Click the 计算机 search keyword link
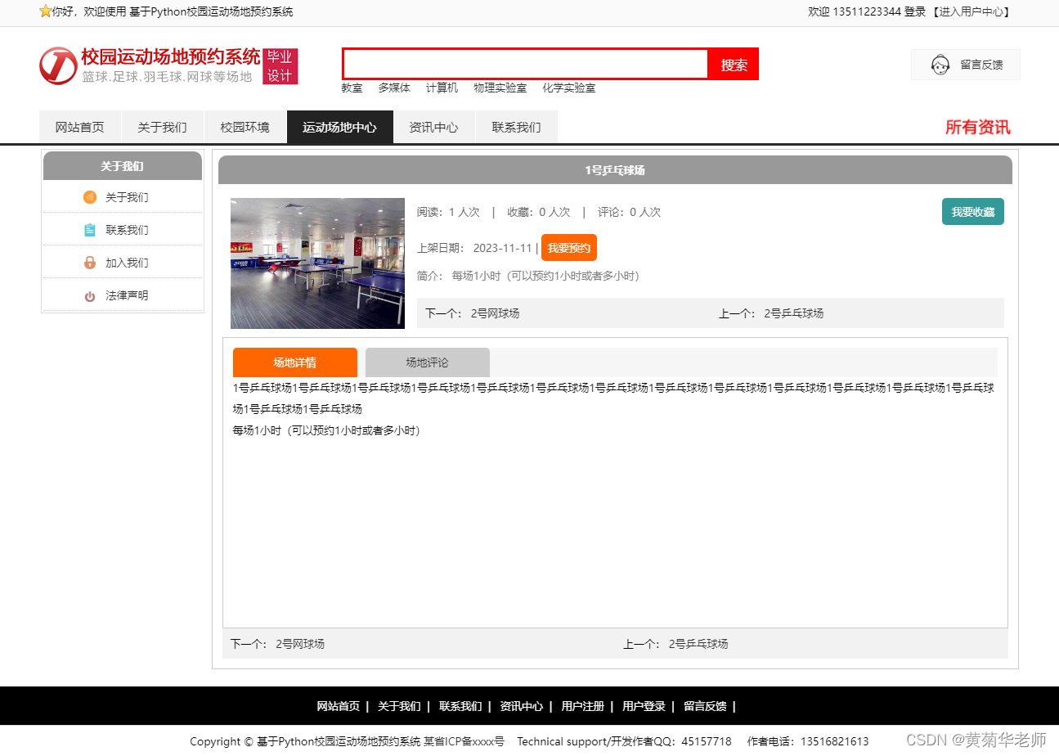The height and width of the screenshot is (756, 1059). (x=442, y=88)
